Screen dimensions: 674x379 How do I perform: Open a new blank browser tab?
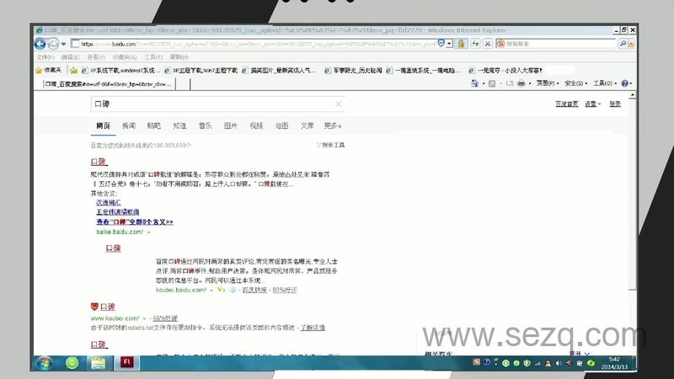point(183,83)
